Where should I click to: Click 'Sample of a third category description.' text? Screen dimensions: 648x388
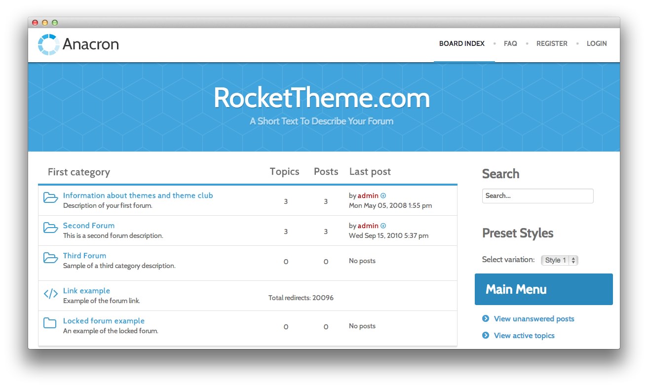point(119,266)
